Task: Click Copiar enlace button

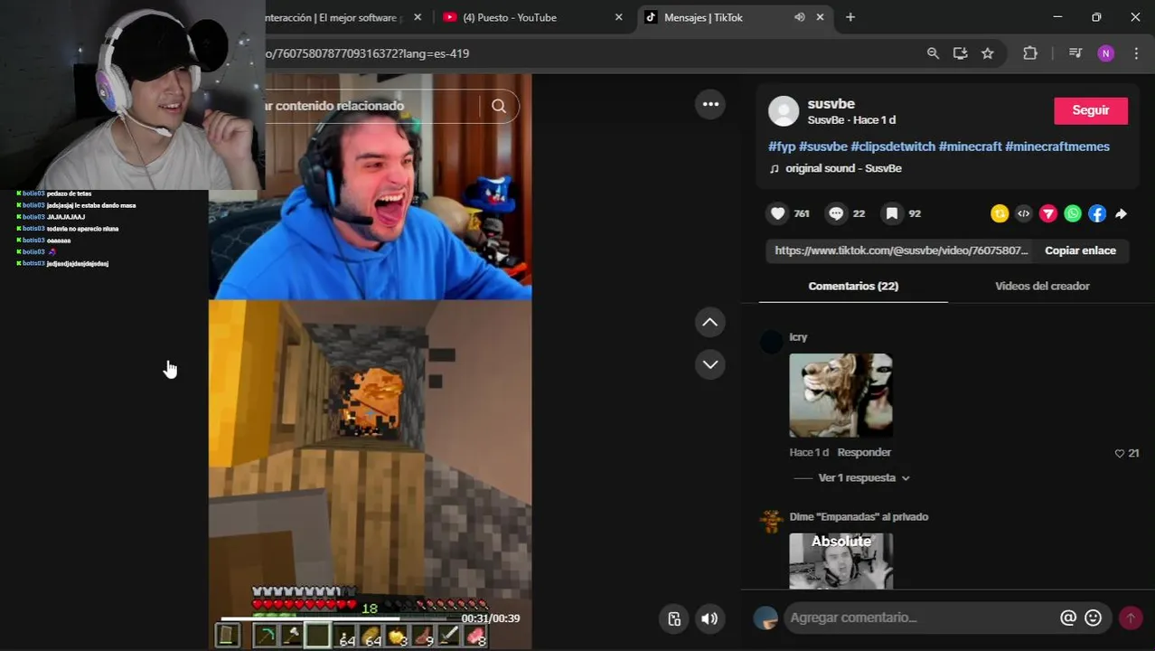Action: point(1080,250)
